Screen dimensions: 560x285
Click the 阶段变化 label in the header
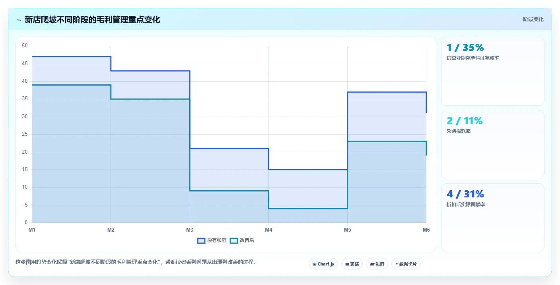point(533,19)
